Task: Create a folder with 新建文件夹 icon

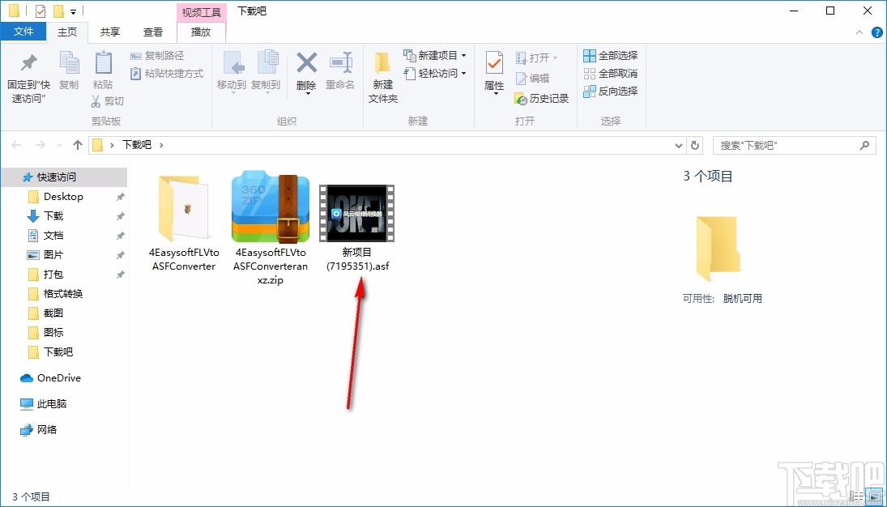Action: point(382,73)
